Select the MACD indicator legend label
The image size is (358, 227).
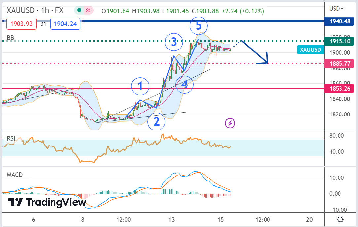15,175
